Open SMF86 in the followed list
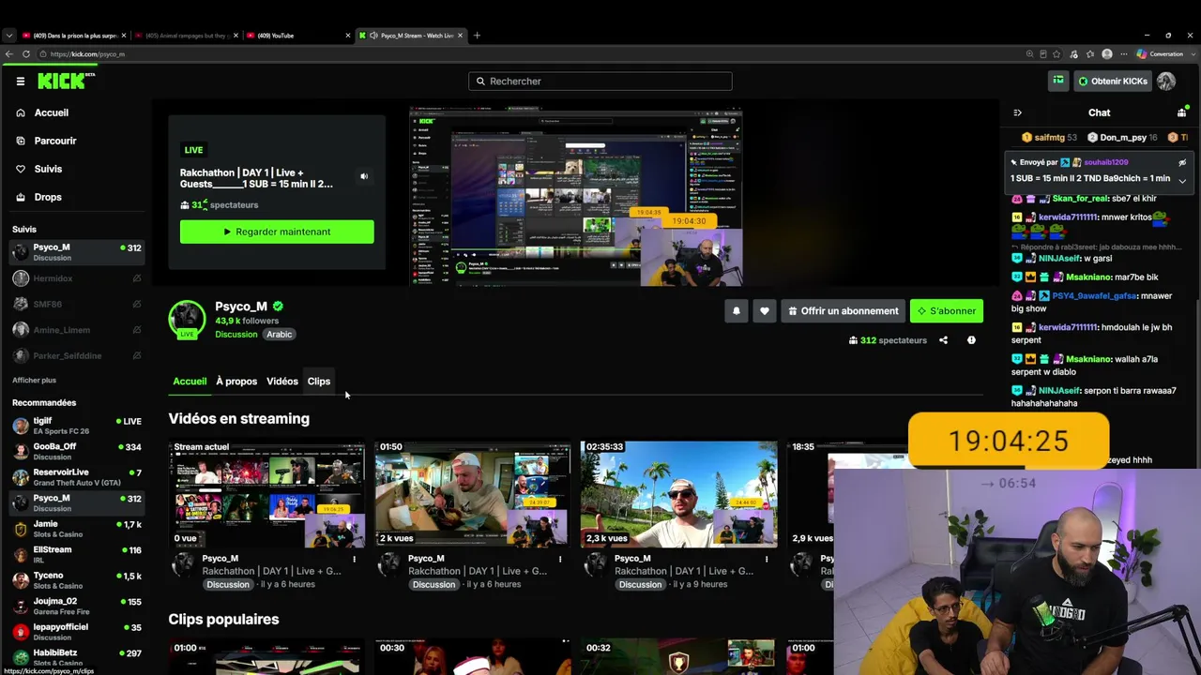Image resolution: width=1201 pixels, height=675 pixels. 76,305
